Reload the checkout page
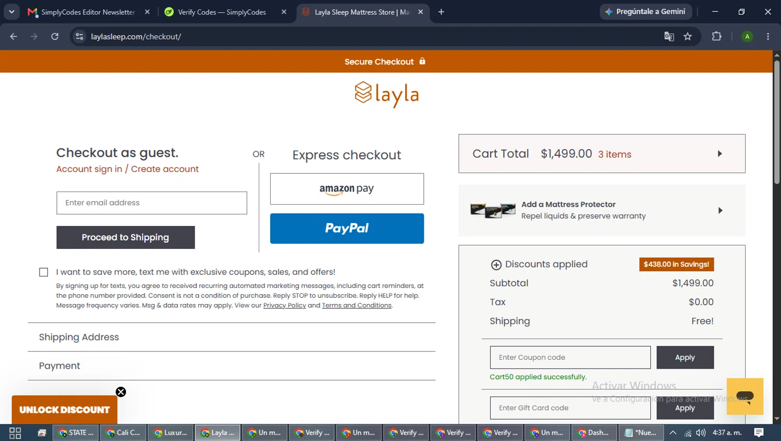Viewport: 781px width, 441px height. (x=55, y=36)
